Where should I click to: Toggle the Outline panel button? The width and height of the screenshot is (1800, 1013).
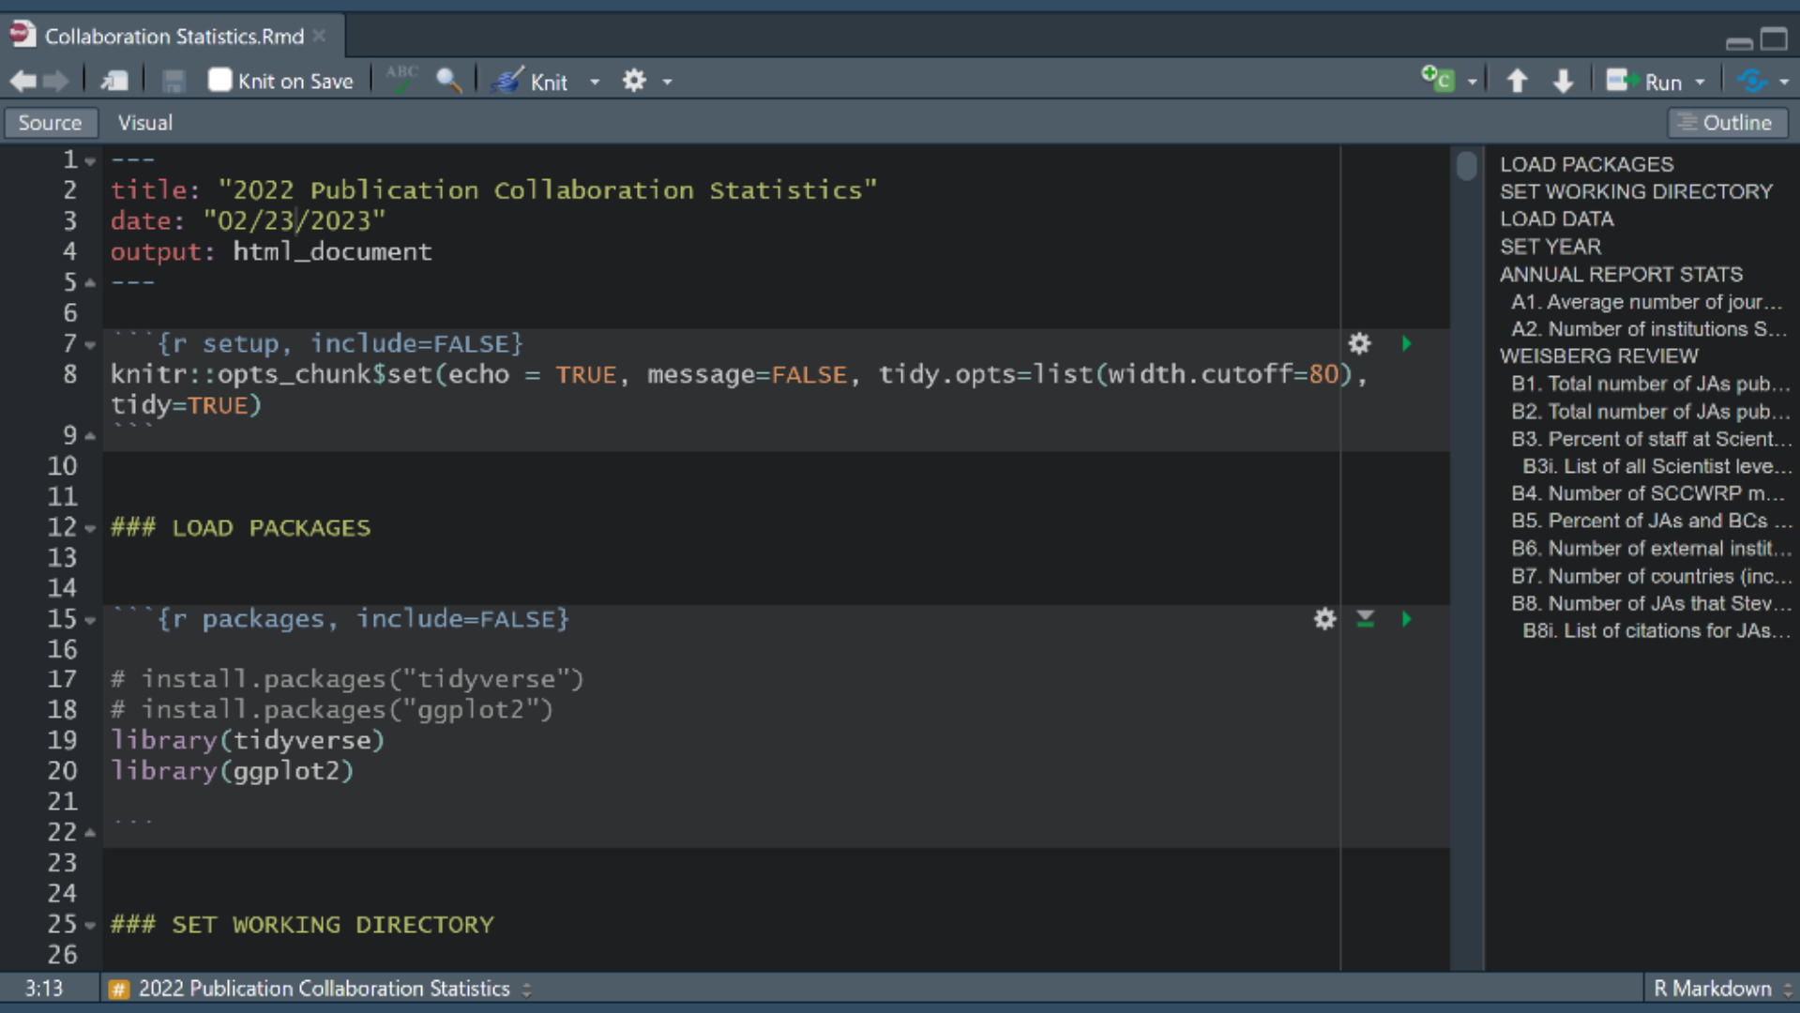[x=1726, y=123]
